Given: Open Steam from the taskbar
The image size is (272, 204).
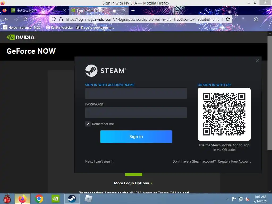Looking at the screenshot, I should pos(72,199).
